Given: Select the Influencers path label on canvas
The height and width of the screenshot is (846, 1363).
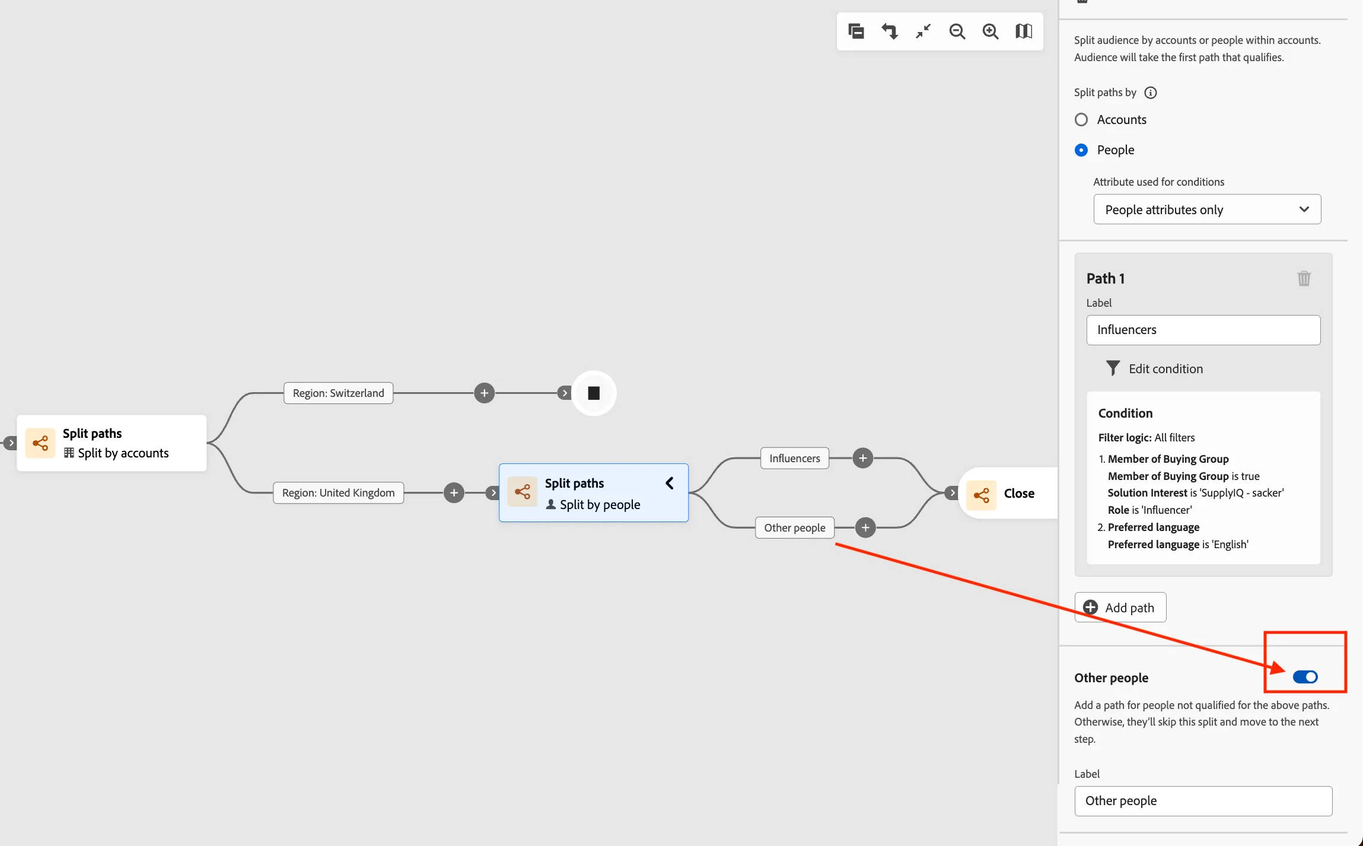Looking at the screenshot, I should point(794,458).
